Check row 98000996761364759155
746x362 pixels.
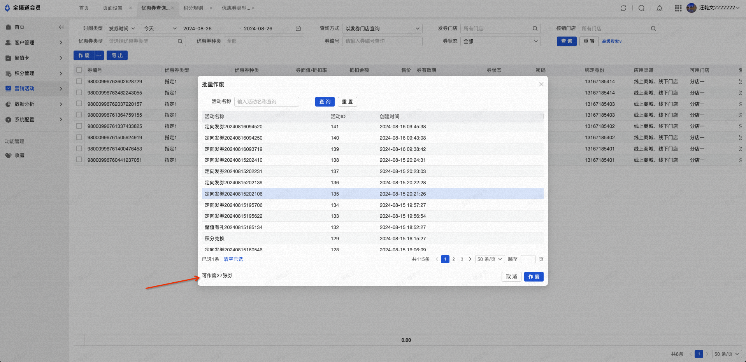pyautogui.click(x=79, y=115)
